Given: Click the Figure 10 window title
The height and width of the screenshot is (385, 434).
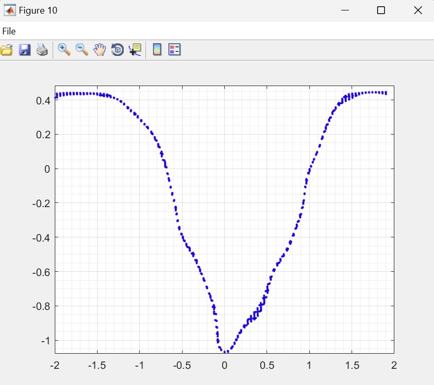Looking at the screenshot, I should point(38,10).
